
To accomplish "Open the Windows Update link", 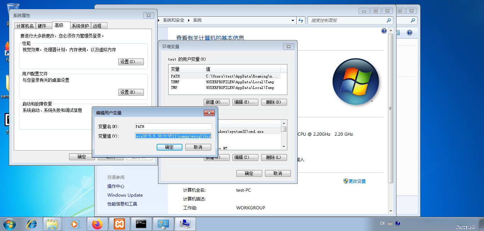I will tap(125, 195).
